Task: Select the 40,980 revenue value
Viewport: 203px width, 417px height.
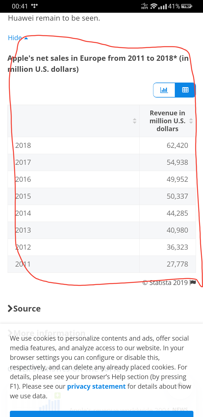Action: [x=177, y=230]
